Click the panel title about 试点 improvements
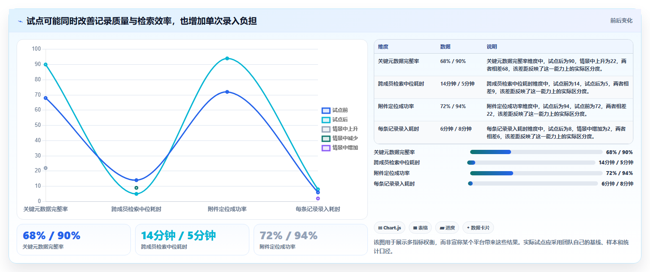This screenshot has width=650, height=272. 142,21
